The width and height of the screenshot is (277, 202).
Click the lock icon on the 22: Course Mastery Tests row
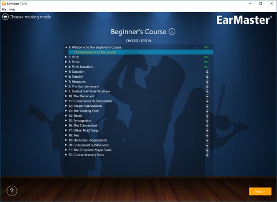[207, 154]
